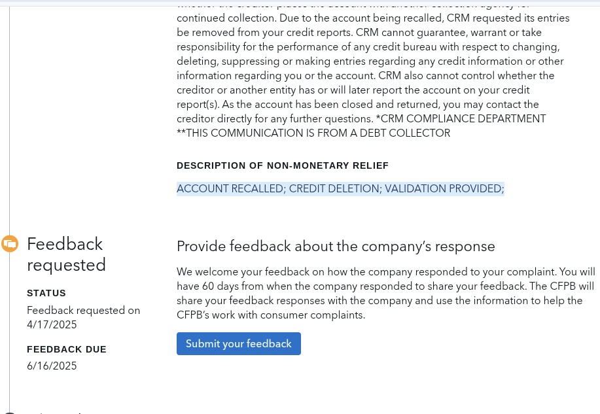Click the CREDIT DELETION phrase
Screen dimensions: 600x414
[x=335, y=188]
